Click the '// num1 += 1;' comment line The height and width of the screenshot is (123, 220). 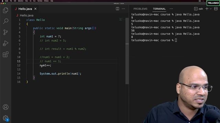coord(51,61)
